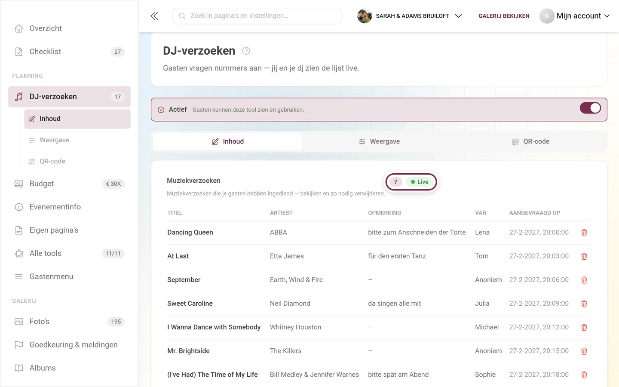Go to Goedkeuring & meldingen
Screen dimensions: 619x387
[x=69, y=345]
